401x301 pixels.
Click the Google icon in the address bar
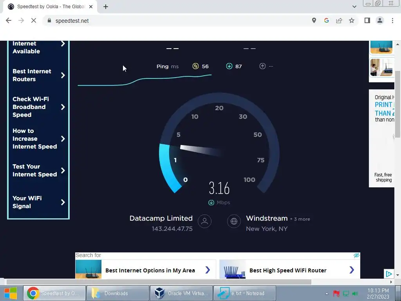pyautogui.click(x=326, y=20)
